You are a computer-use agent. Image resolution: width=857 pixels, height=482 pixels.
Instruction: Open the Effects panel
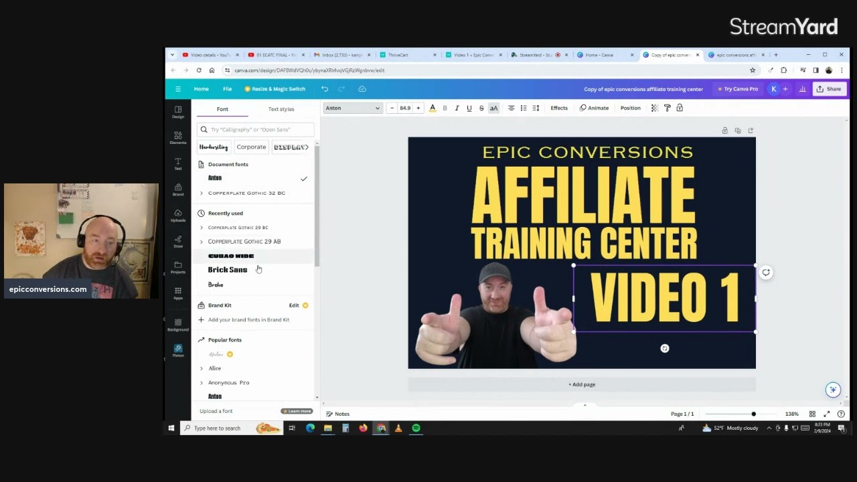click(x=559, y=108)
